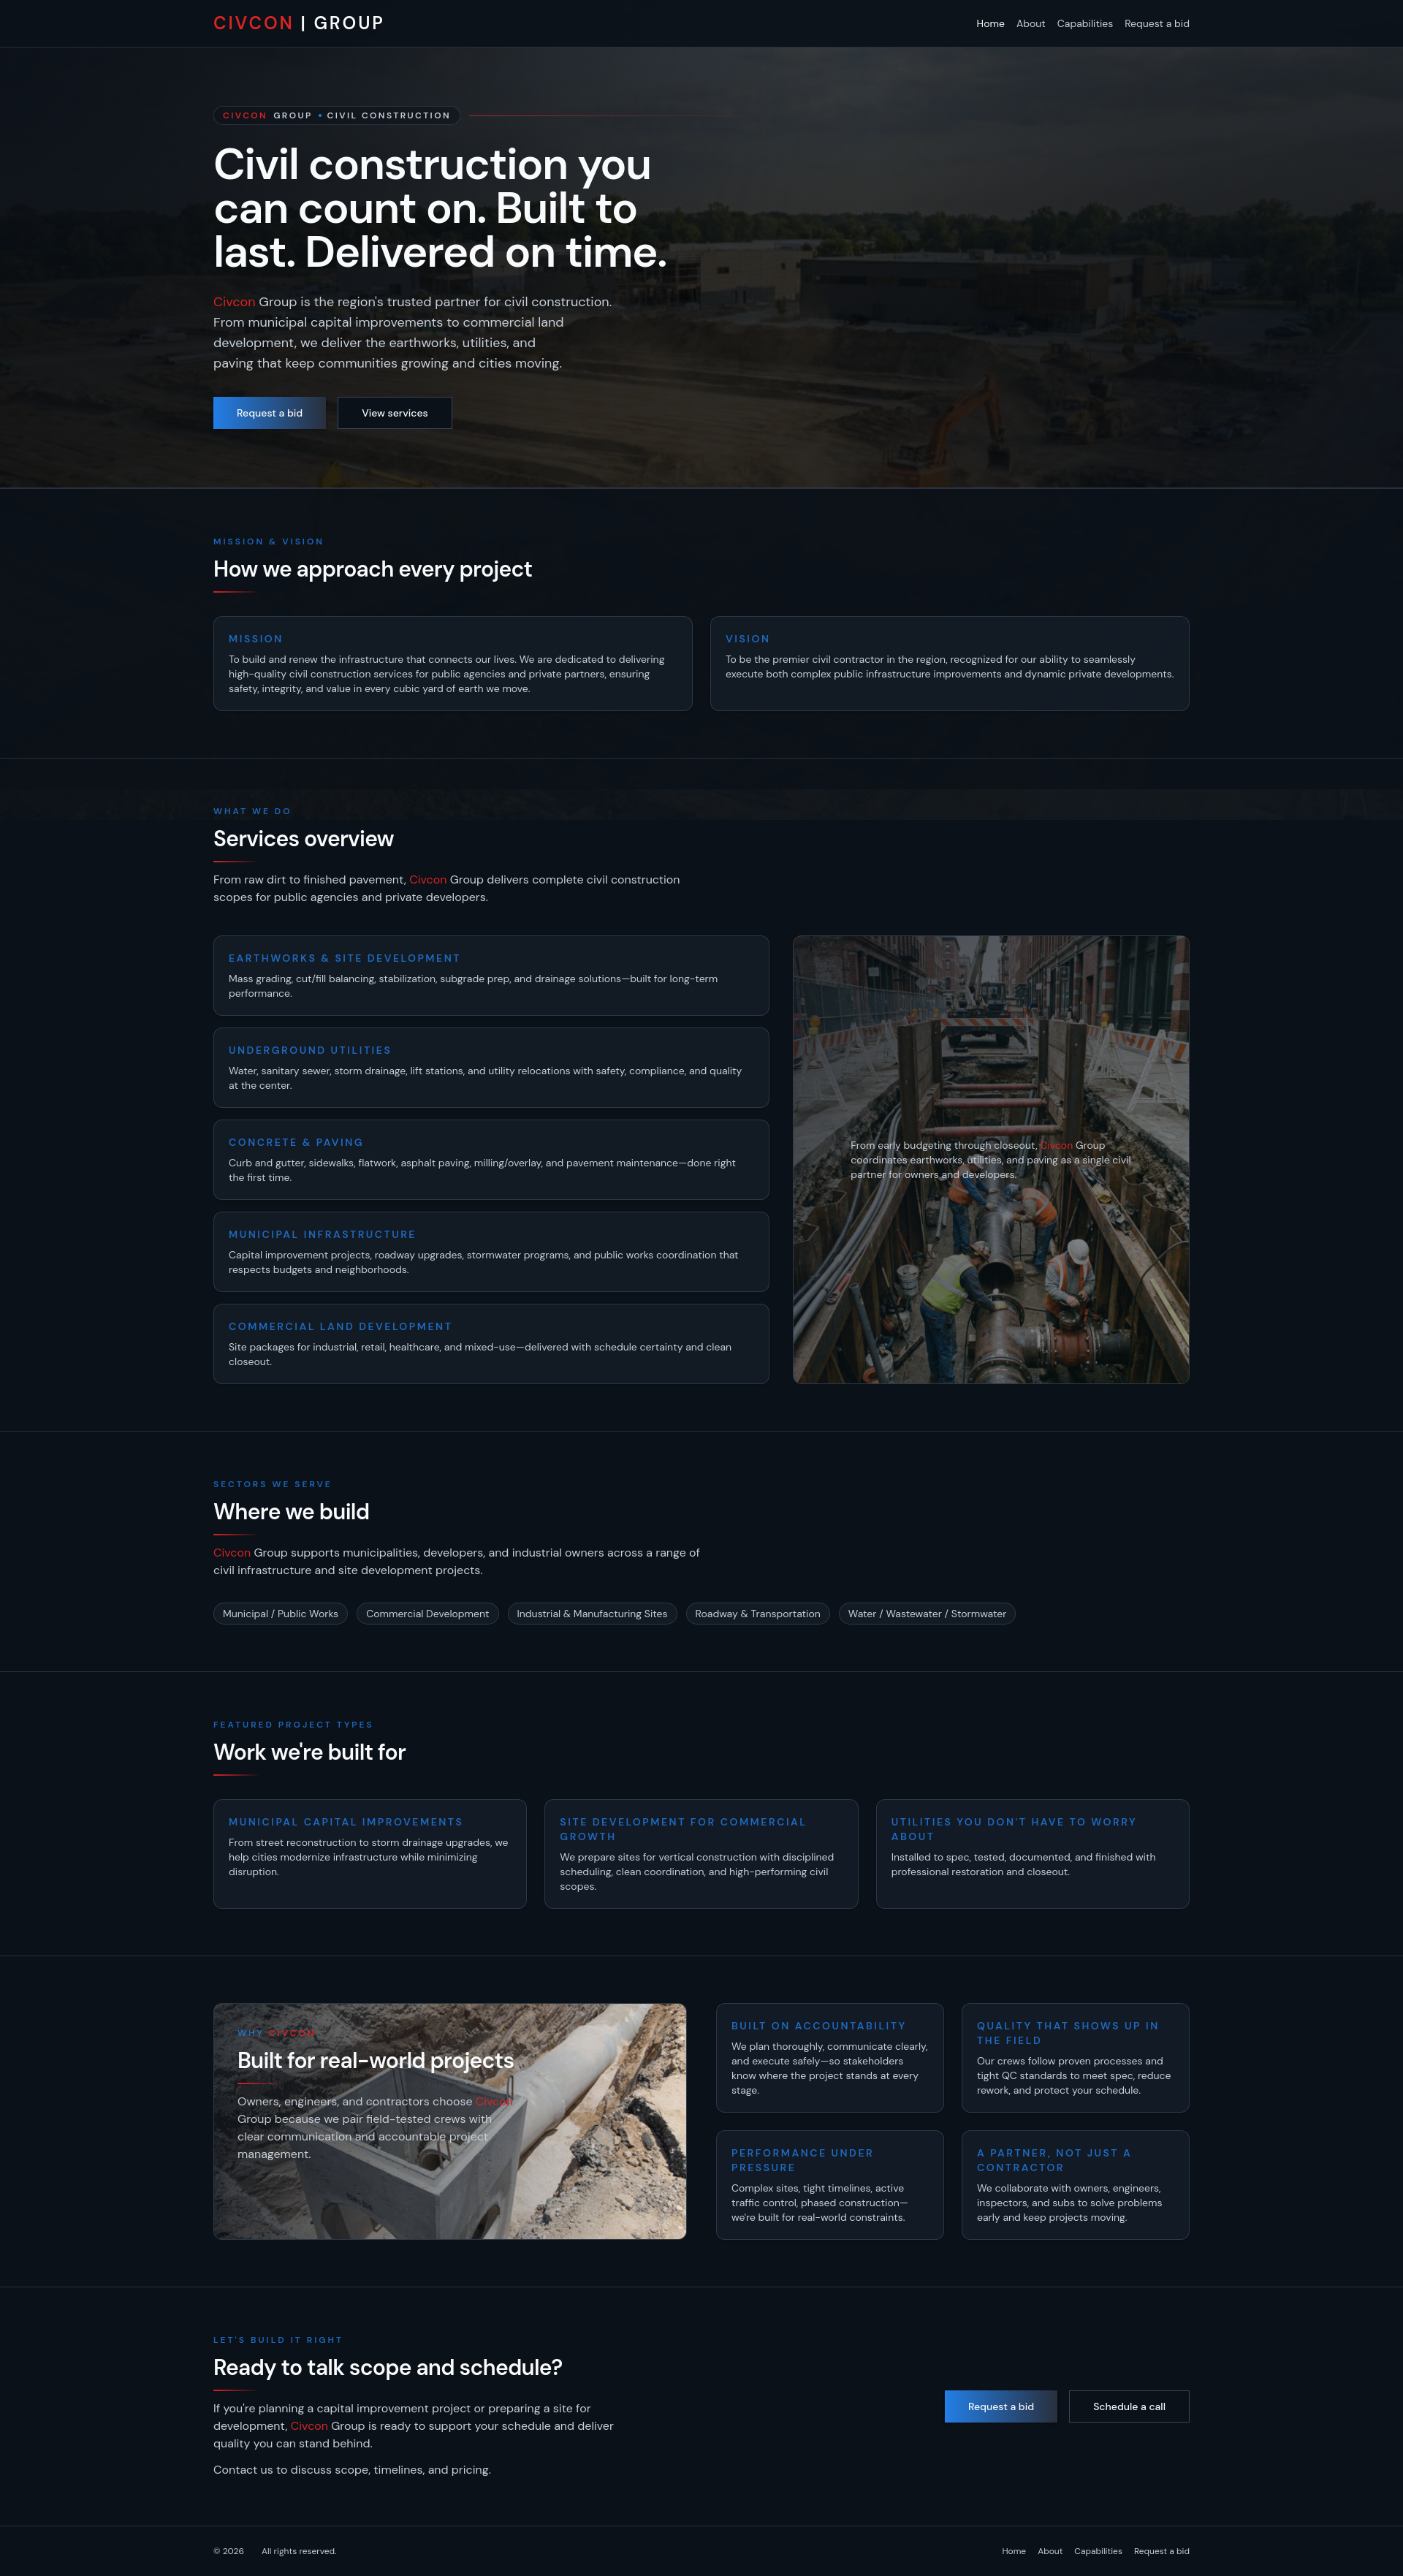
Task: Click Ready to talk scope and schedule heading
Action: (387, 2367)
